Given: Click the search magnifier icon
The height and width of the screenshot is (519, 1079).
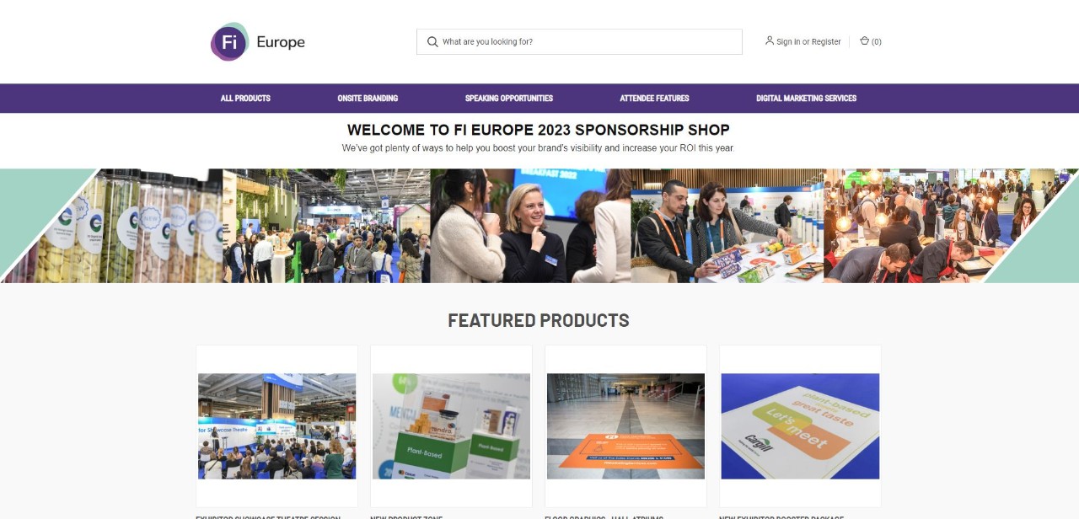Looking at the screenshot, I should (432, 41).
